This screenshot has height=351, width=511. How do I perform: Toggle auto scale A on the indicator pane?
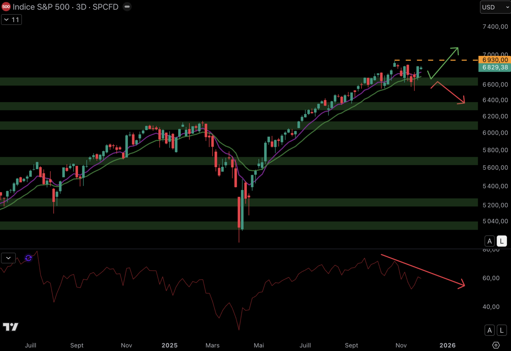(489, 331)
